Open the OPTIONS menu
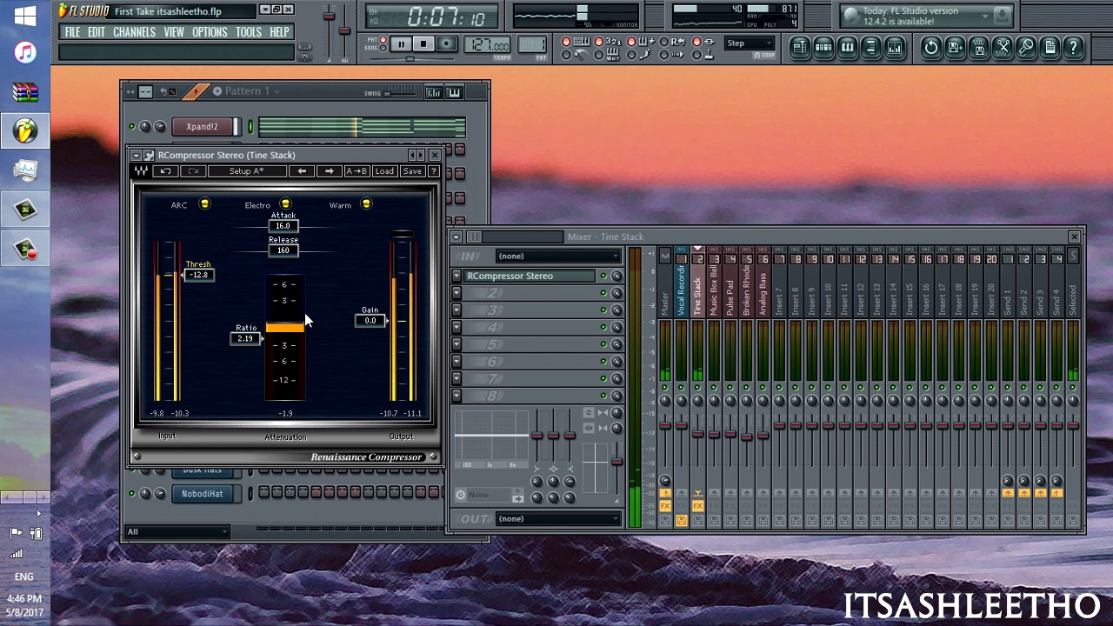 210,32
